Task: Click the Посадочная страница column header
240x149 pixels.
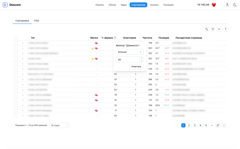Action: pos(189,38)
